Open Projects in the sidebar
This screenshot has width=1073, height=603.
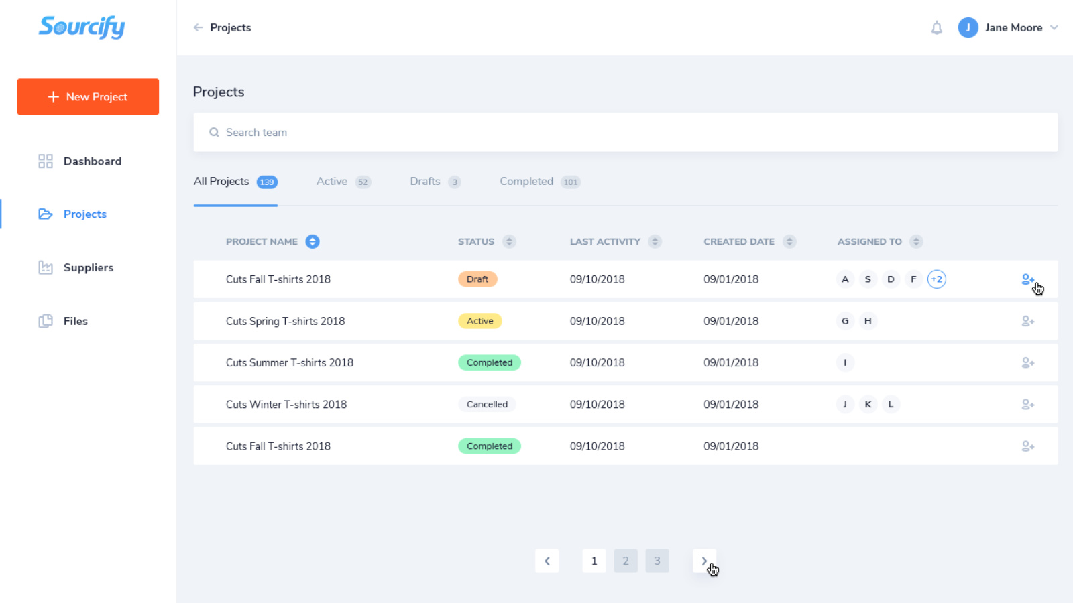73,214
